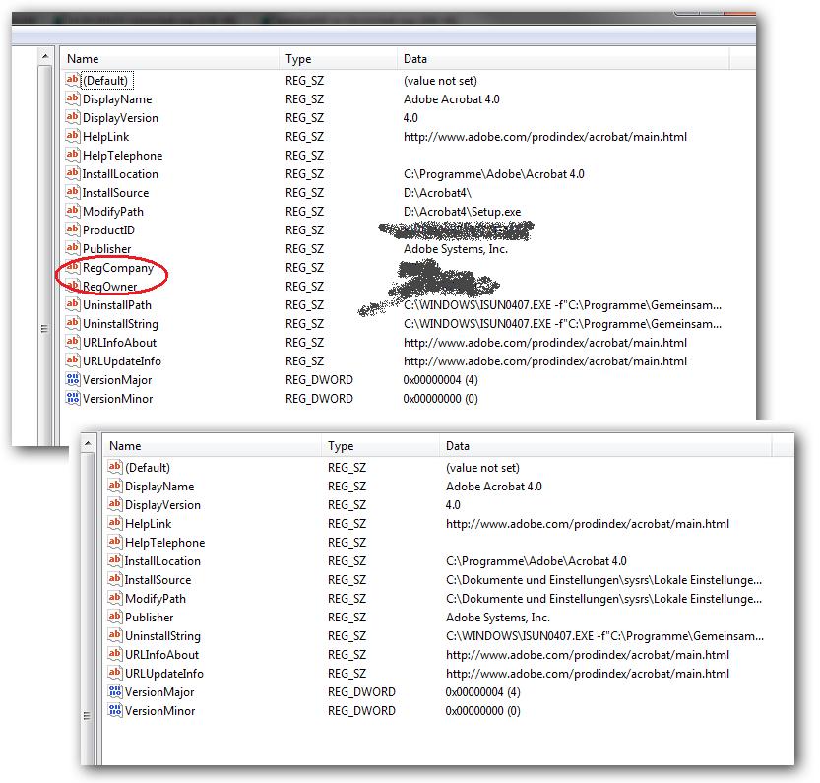
Task: Click 'D:\Acrobat4\' InstallSource data in upper list
Action: coord(437,193)
